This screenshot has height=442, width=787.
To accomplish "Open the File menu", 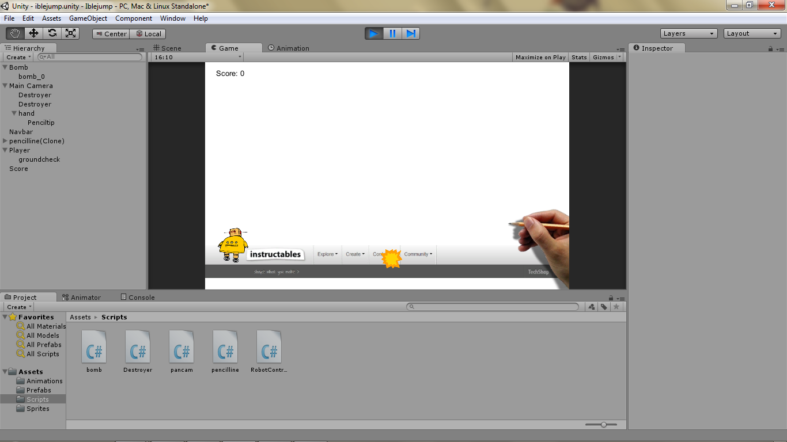I will [x=9, y=18].
